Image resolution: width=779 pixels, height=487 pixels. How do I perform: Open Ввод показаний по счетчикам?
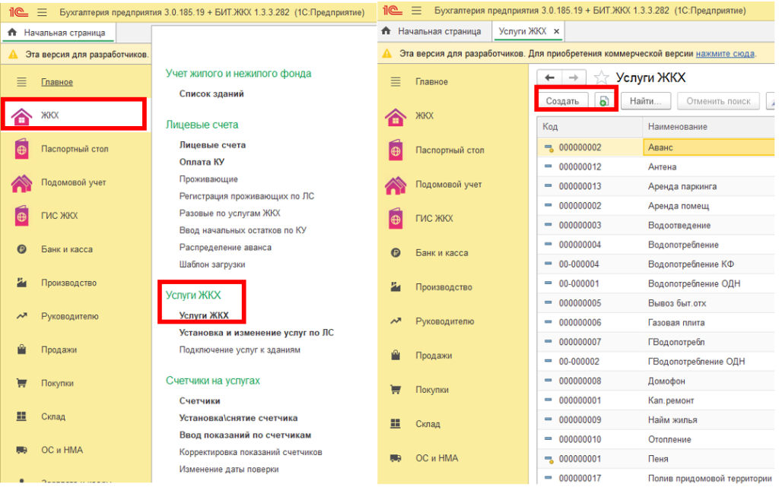tap(245, 435)
